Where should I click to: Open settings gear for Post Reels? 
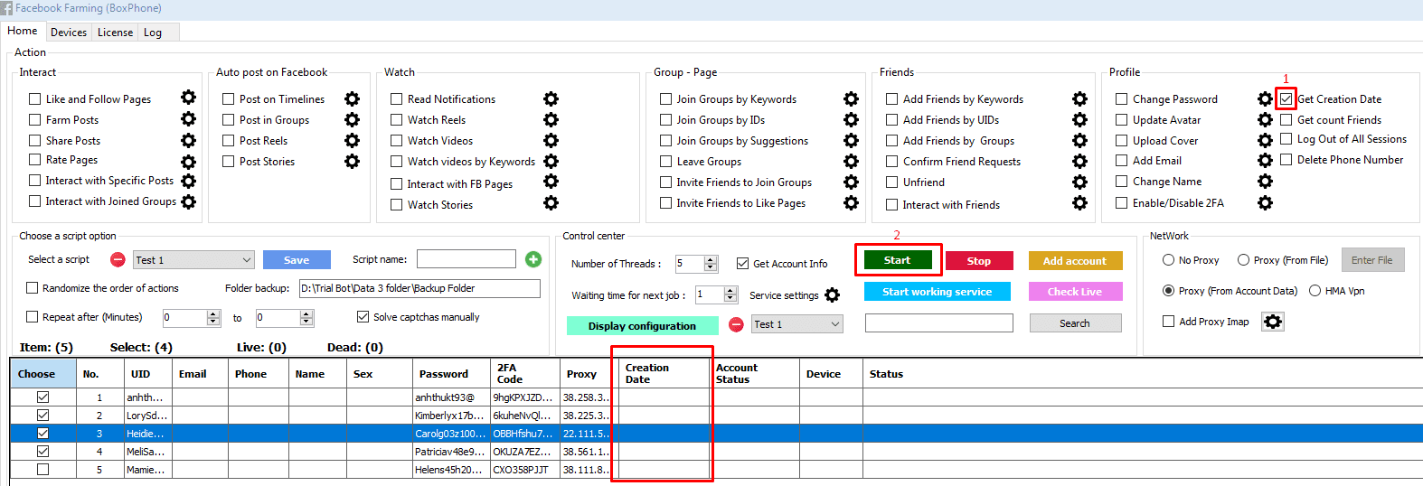point(352,140)
